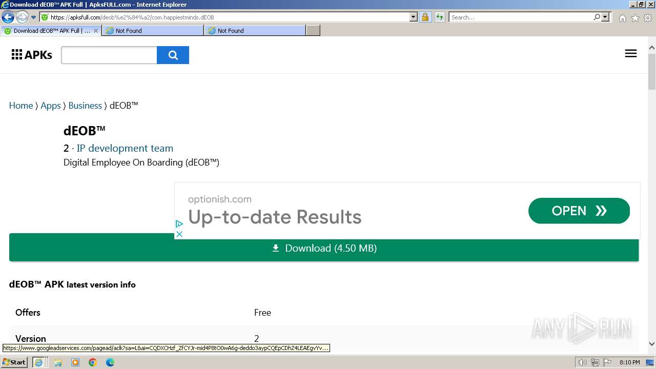Open the recent pages dropdown arrow
Viewport: 656px width, 369px height.
(x=33, y=17)
